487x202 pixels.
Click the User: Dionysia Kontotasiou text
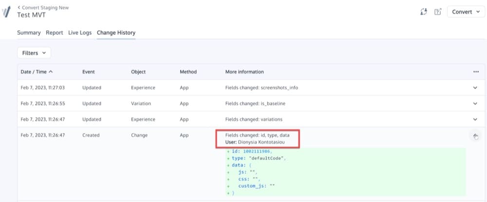[255, 142]
